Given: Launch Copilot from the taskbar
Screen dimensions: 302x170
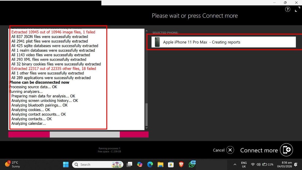Looking at the screenshot, I should pos(140,164).
